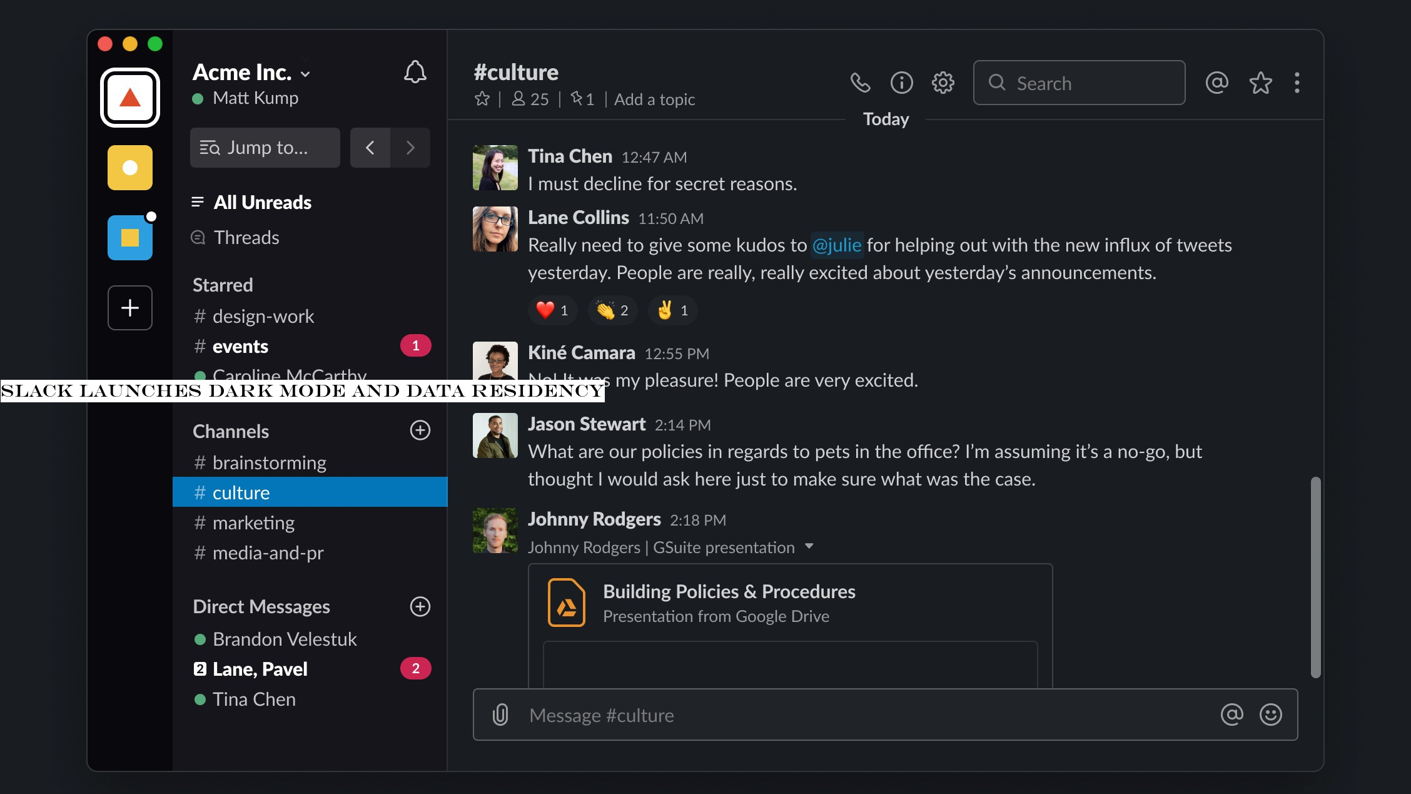View the 1 pinned item
The image size is (1411, 794).
click(x=582, y=99)
